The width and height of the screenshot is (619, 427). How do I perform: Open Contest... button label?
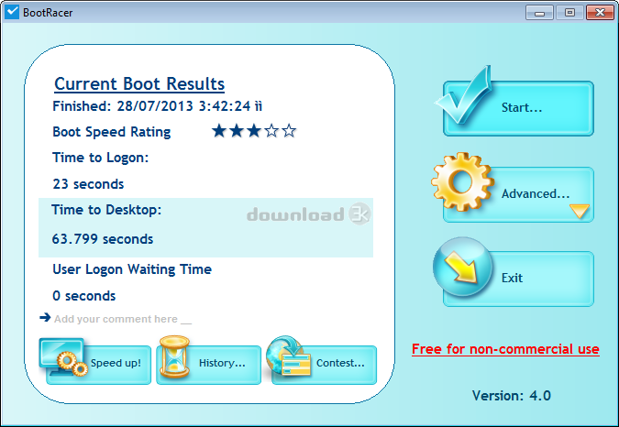point(340,363)
